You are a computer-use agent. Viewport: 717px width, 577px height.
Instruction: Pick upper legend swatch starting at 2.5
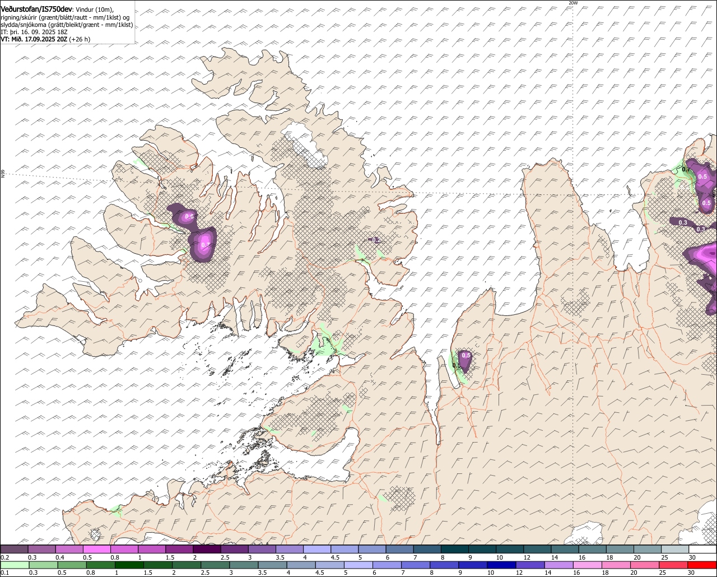pos(234,549)
